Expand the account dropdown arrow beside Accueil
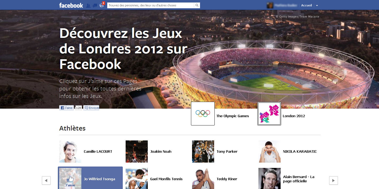The image size is (379, 189). click(x=317, y=6)
